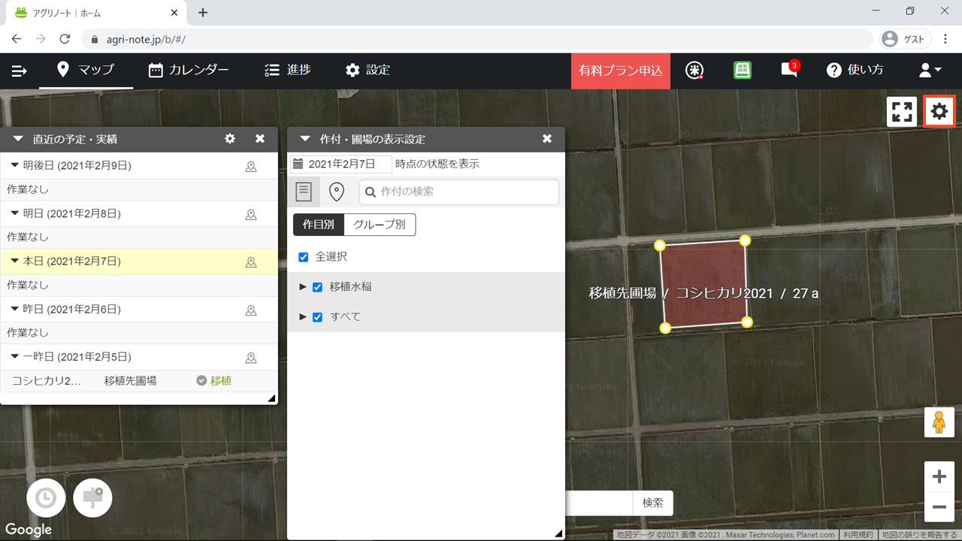Switch to the グループ別 tab

pyautogui.click(x=380, y=225)
